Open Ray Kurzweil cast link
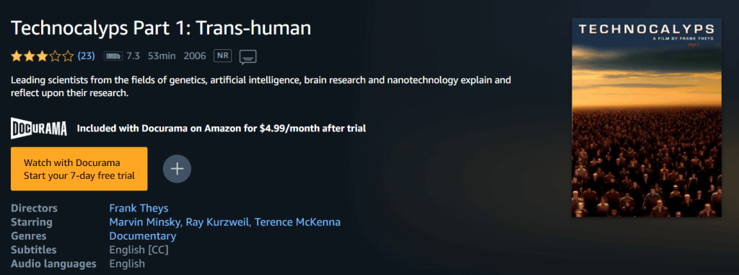The height and width of the screenshot is (275, 739). (x=217, y=222)
